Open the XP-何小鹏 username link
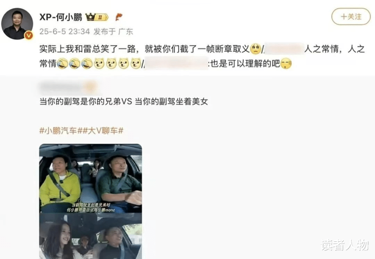375x259 pixels. click(61, 17)
